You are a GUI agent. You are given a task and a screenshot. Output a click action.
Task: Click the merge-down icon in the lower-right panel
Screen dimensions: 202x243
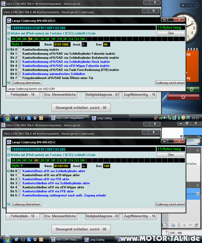tap(179, 225)
